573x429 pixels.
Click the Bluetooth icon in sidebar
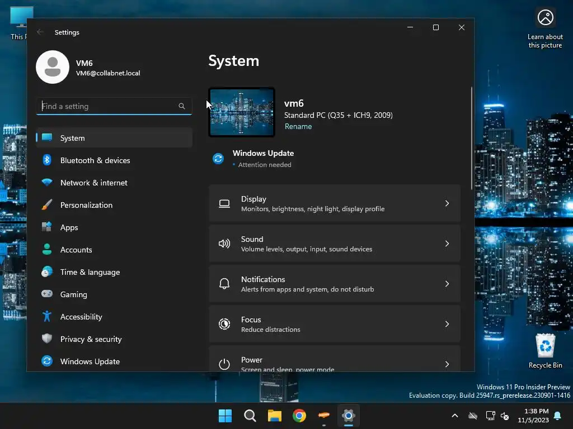[47, 160]
